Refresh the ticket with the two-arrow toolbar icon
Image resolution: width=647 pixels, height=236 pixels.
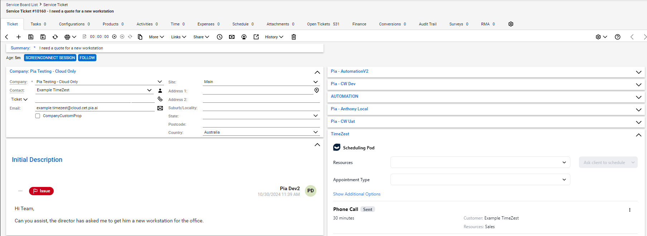(55, 37)
